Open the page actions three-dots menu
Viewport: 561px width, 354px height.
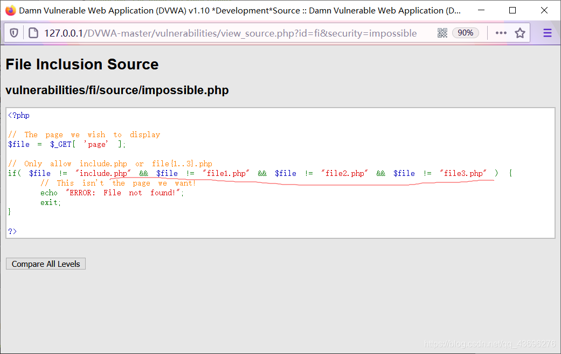click(x=501, y=33)
